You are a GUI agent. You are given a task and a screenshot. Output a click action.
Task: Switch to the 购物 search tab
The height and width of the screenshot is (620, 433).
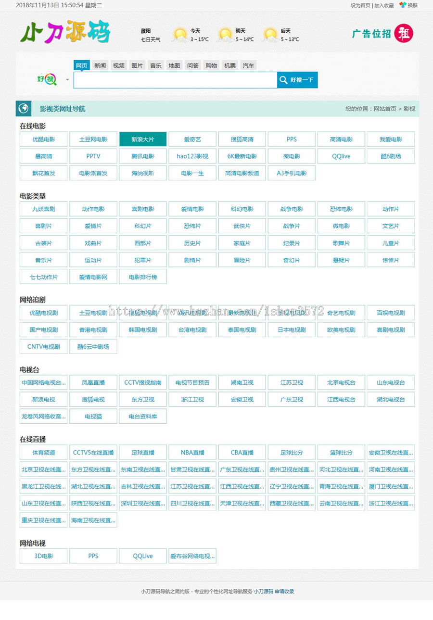[211, 65]
